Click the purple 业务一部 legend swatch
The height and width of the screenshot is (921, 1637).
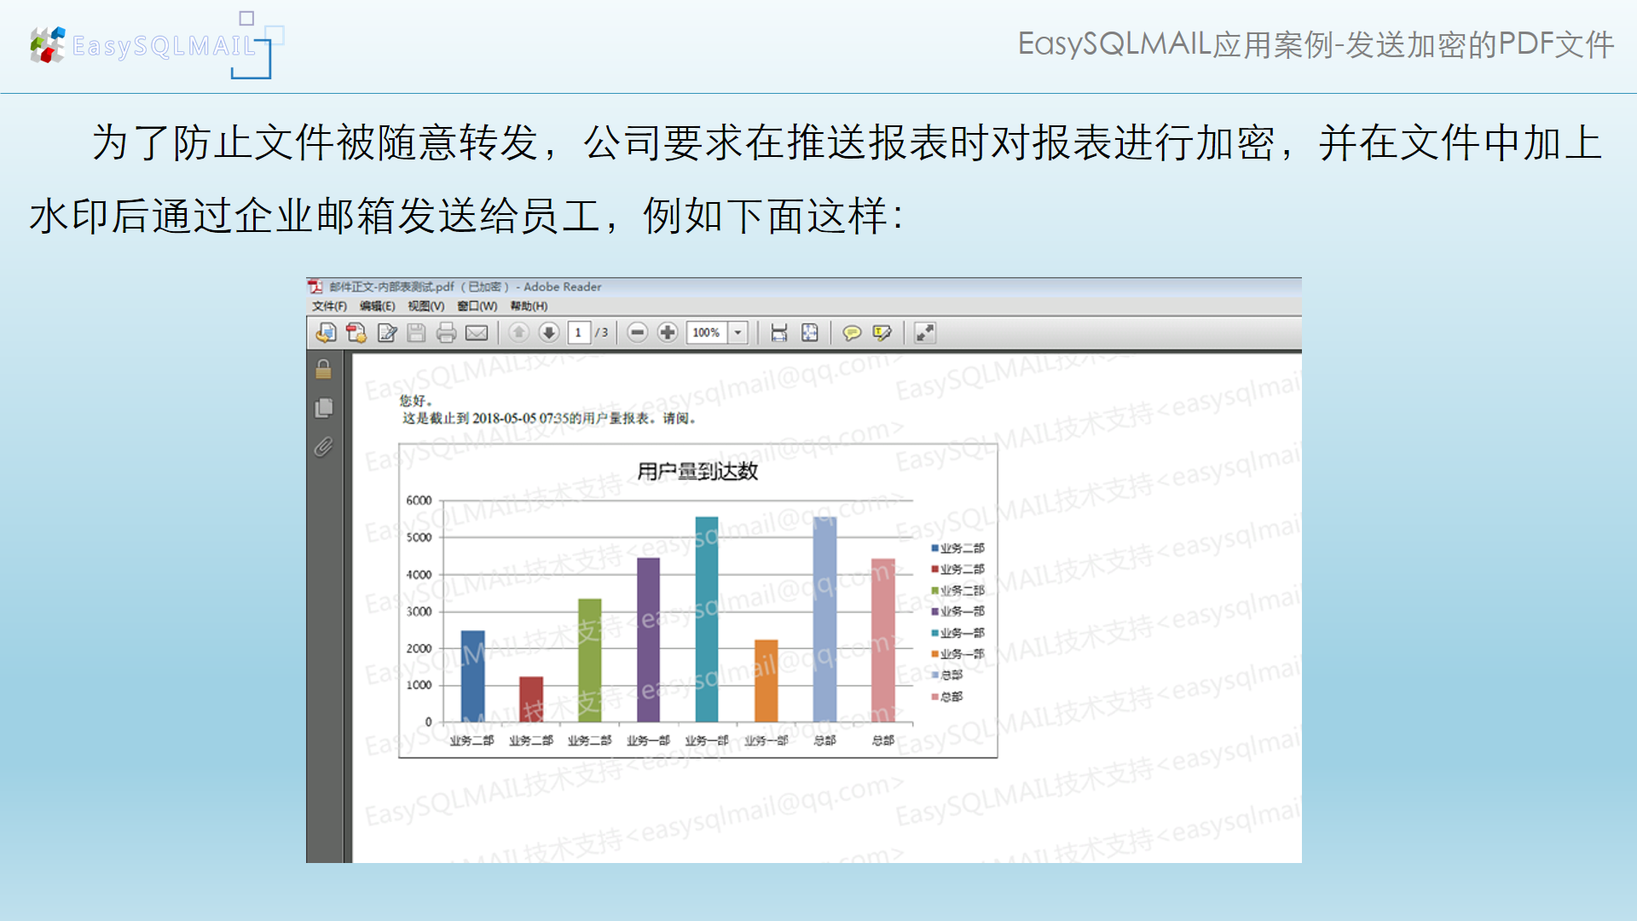point(934,611)
